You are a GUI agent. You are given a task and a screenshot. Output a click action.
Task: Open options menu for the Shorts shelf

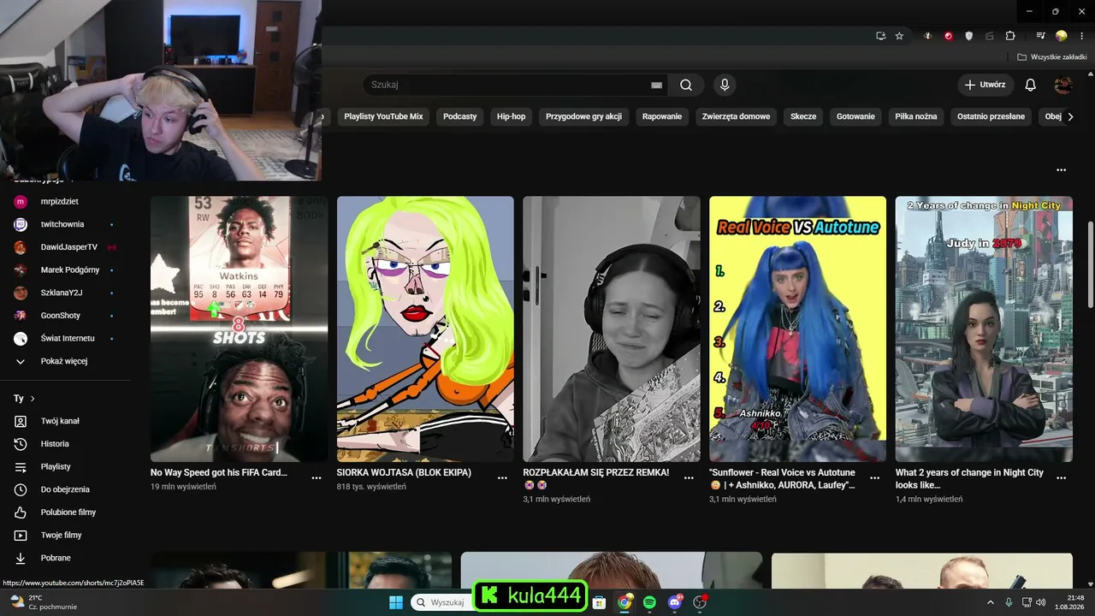(x=1062, y=170)
